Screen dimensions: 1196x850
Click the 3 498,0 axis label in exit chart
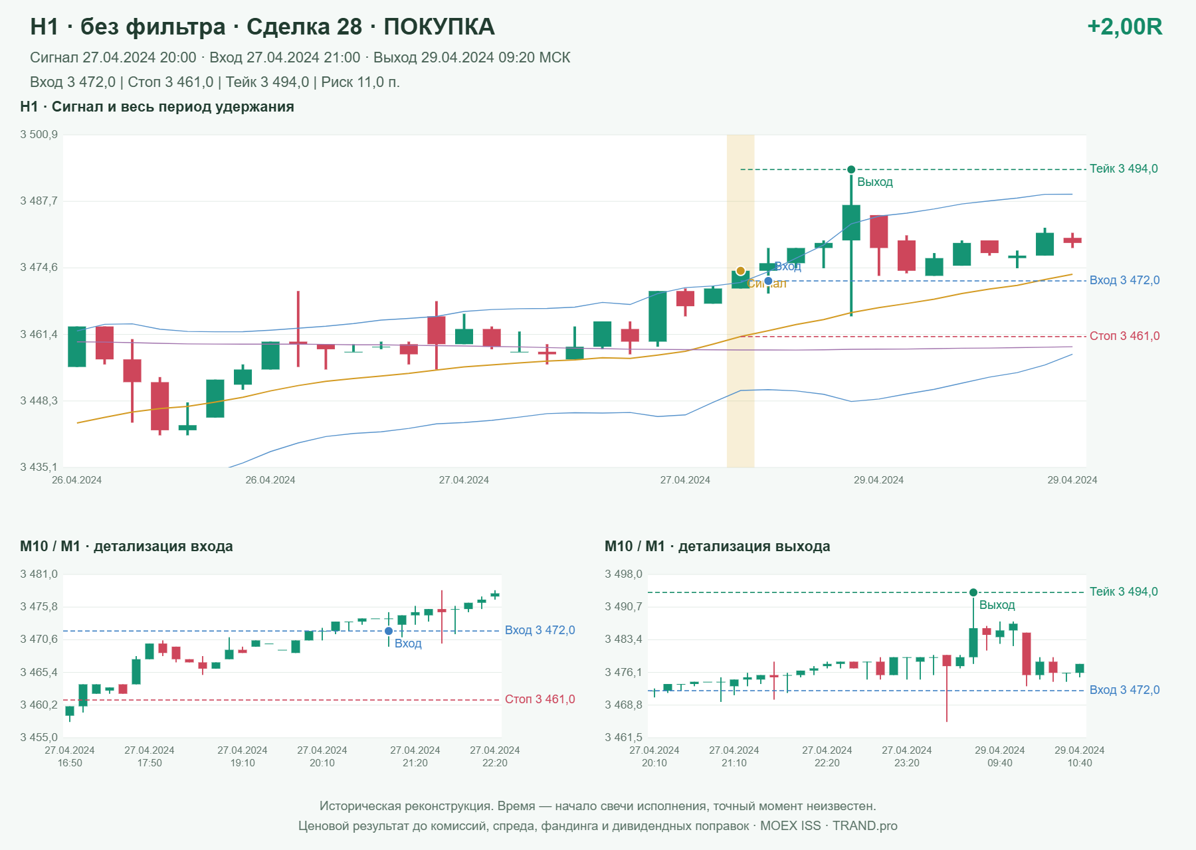coord(623,574)
